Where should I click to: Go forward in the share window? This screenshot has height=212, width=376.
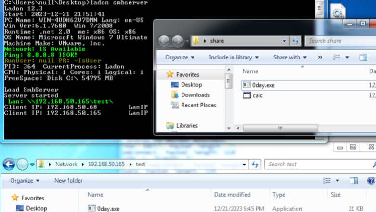pos(177,41)
